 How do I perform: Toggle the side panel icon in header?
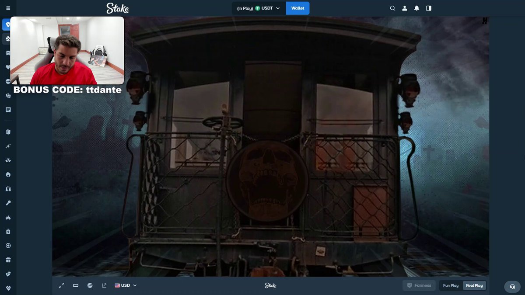429,8
